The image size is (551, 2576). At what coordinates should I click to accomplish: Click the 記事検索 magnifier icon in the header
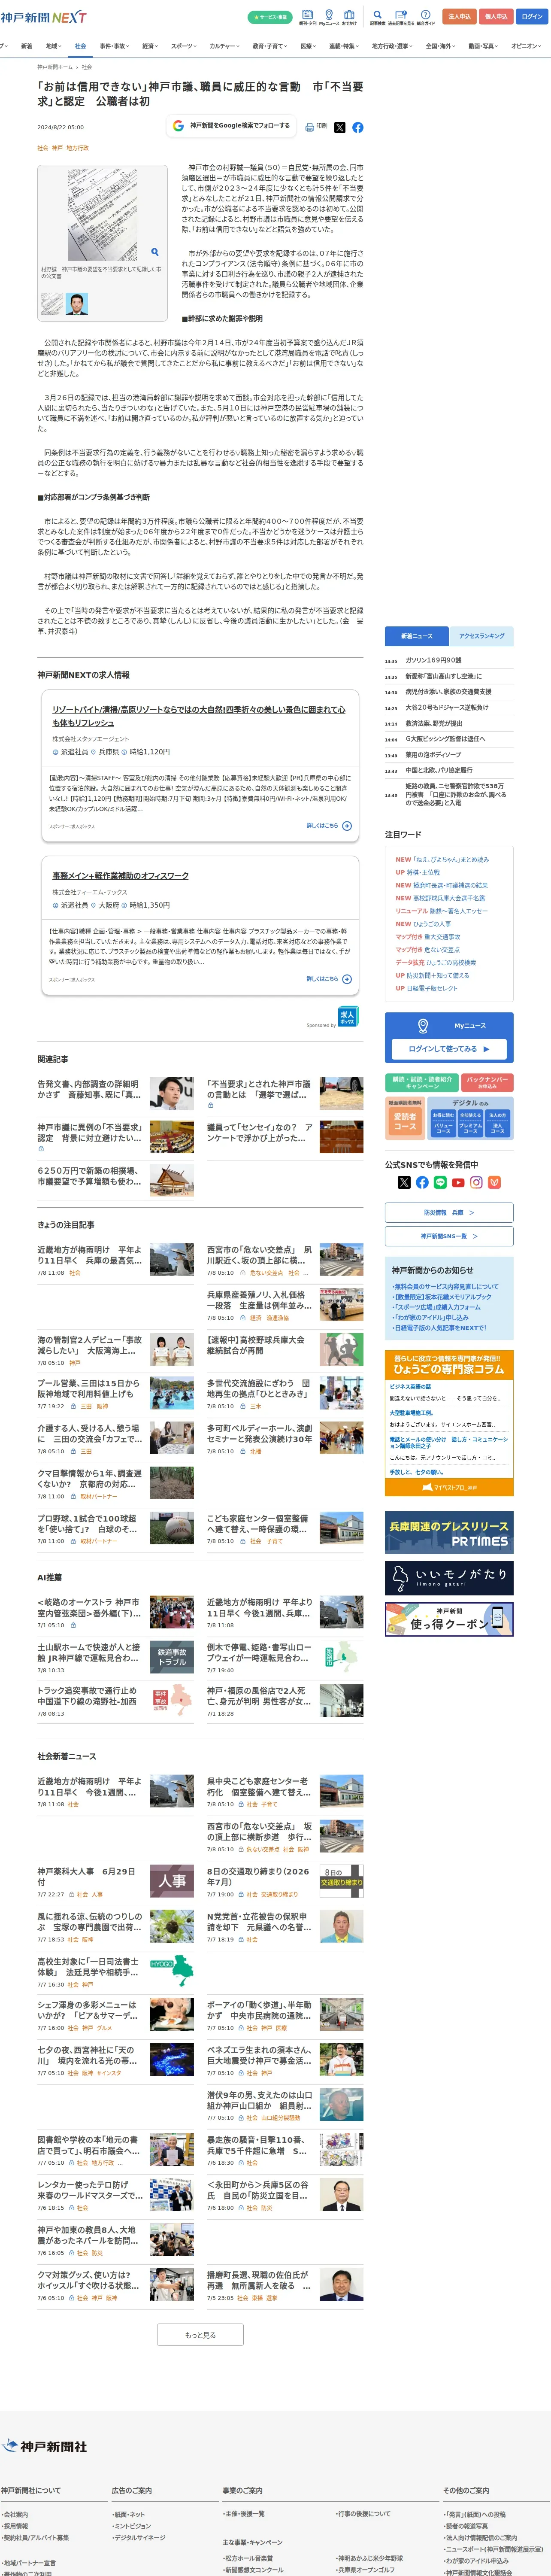[378, 17]
